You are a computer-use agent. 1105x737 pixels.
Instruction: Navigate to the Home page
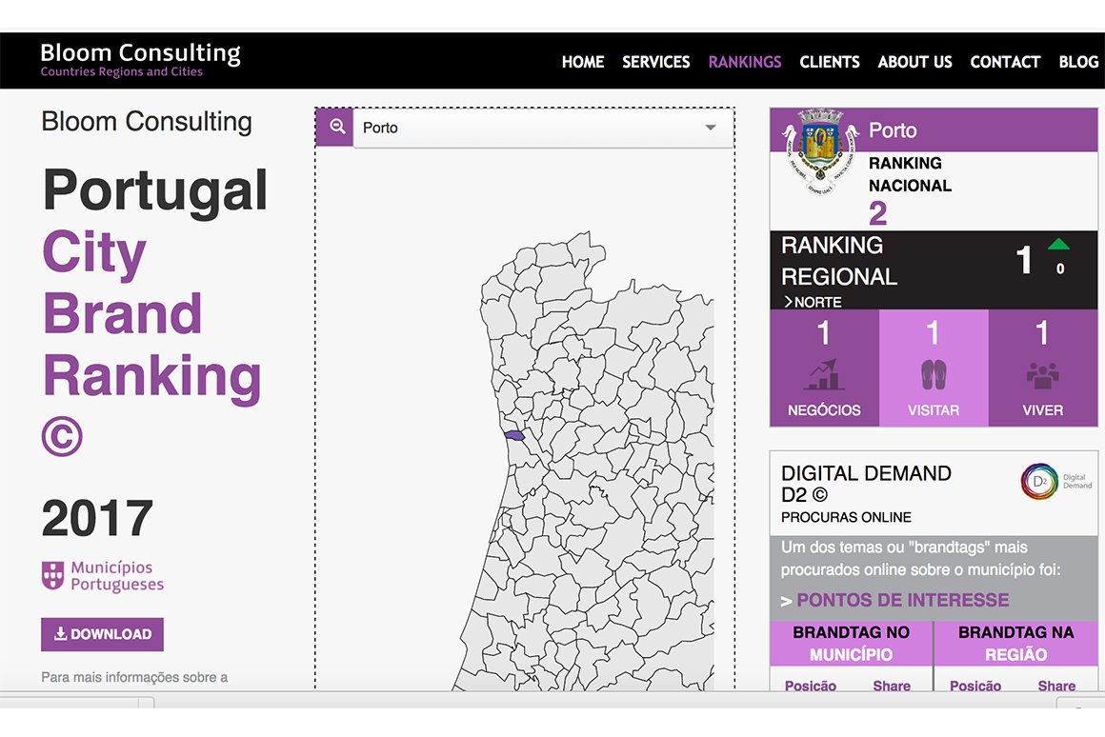(x=582, y=62)
